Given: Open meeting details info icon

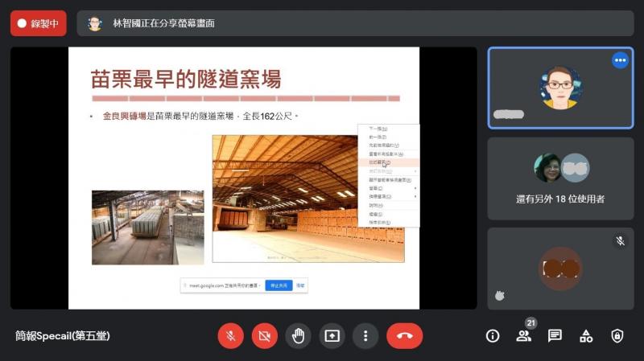Looking at the screenshot, I should (x=493, y=336).
